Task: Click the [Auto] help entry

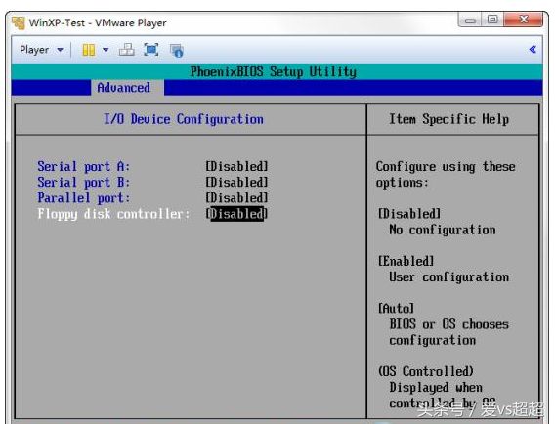Action: [x=396, y=309]
